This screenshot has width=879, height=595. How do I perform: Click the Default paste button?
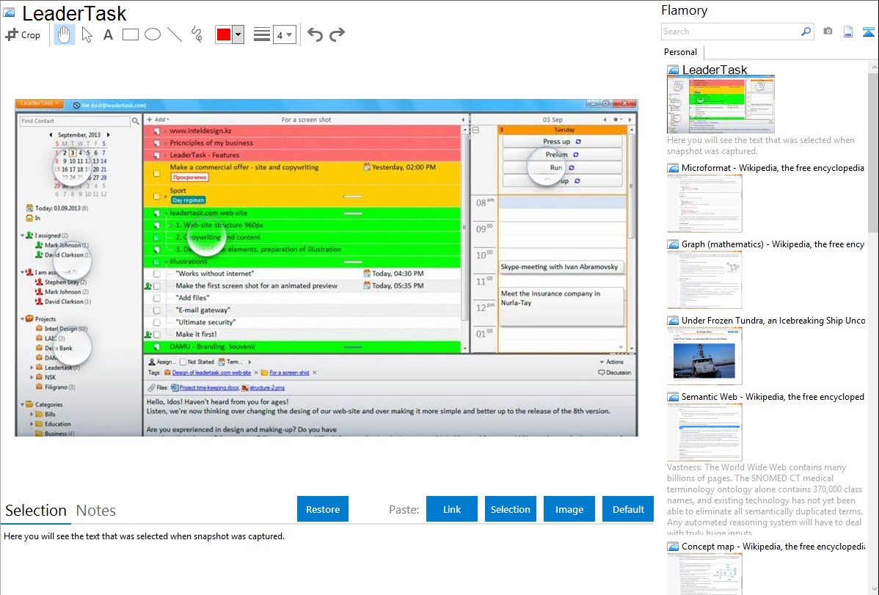[x=628, y=509]
